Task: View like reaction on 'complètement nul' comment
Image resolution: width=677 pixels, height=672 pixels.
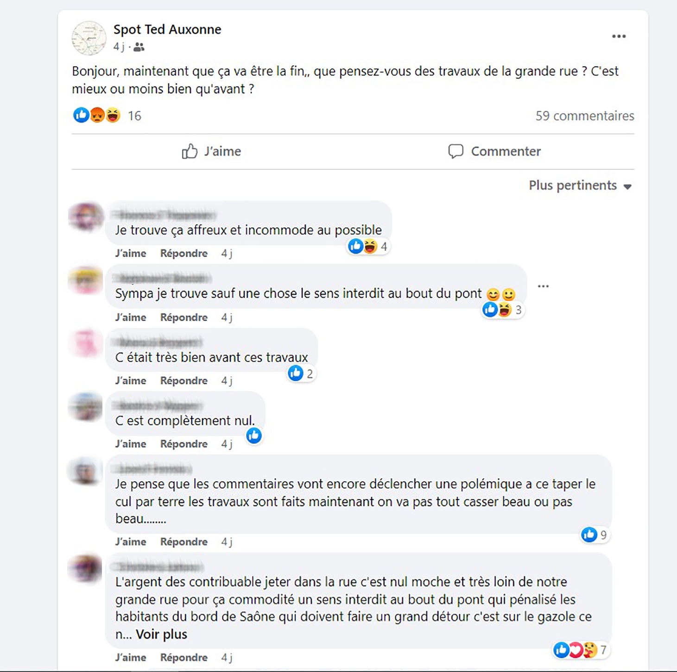Action: 254,436
